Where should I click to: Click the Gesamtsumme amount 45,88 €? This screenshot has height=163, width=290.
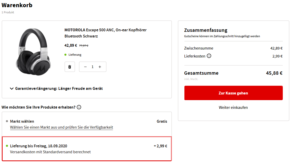click(274, 73)
